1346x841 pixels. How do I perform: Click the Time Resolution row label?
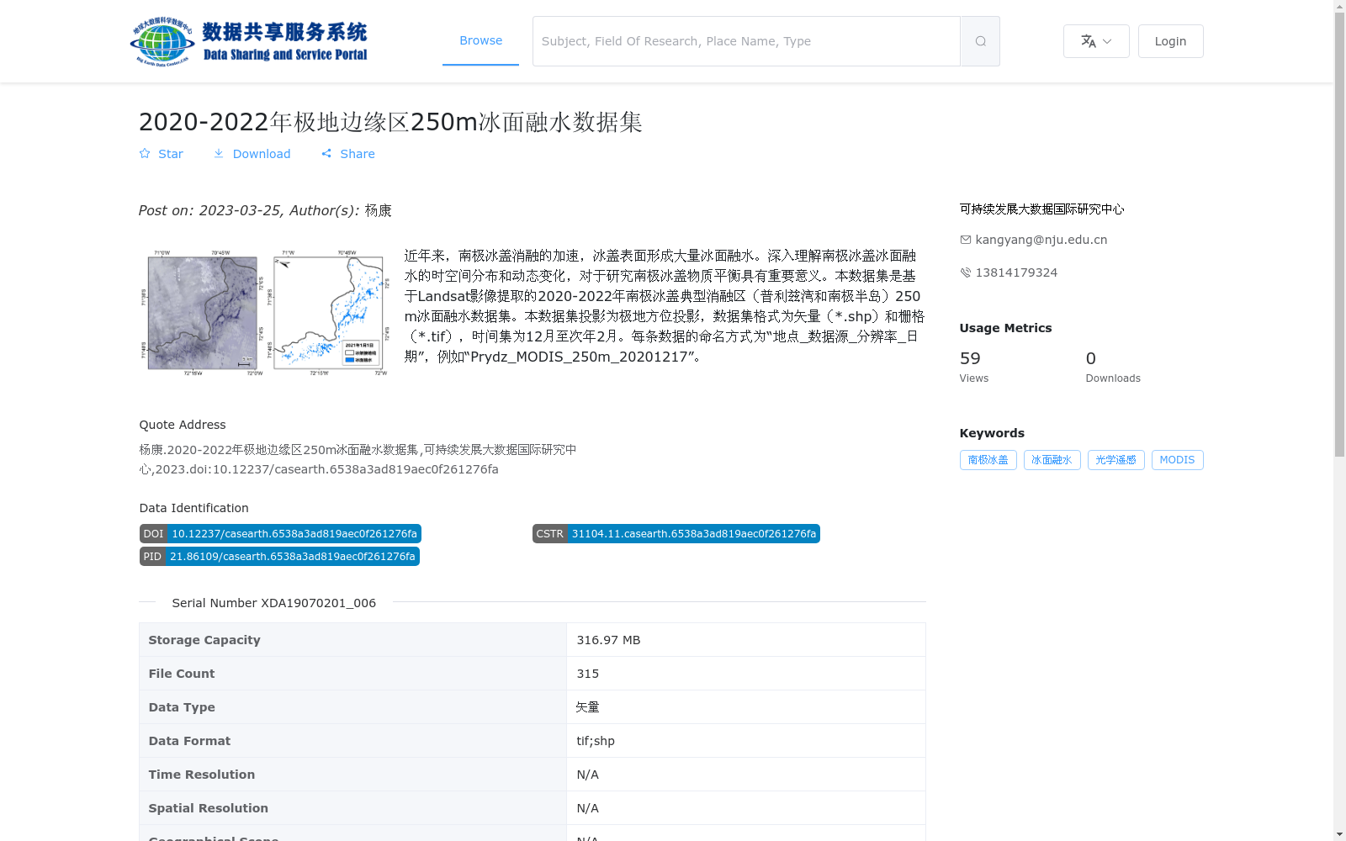coord(202,775)
